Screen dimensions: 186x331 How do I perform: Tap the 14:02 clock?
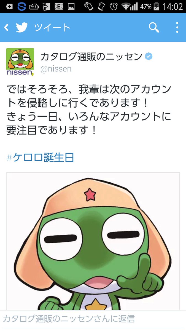click(x=173, y=6)
